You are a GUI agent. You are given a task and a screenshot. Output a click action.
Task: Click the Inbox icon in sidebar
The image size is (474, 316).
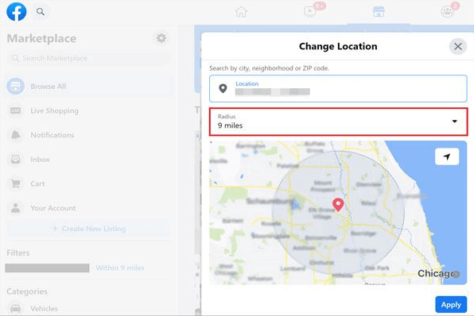15,159
